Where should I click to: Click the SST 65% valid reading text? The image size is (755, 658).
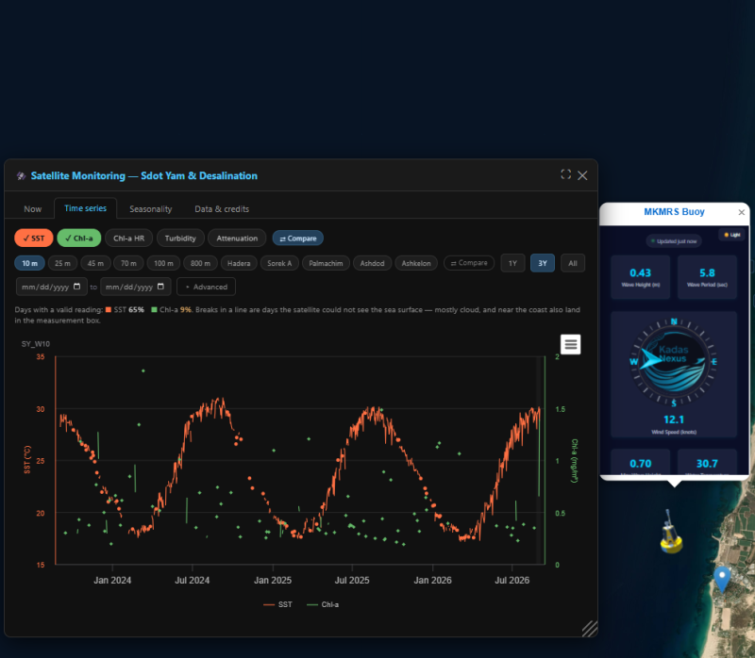click(126, 310)
